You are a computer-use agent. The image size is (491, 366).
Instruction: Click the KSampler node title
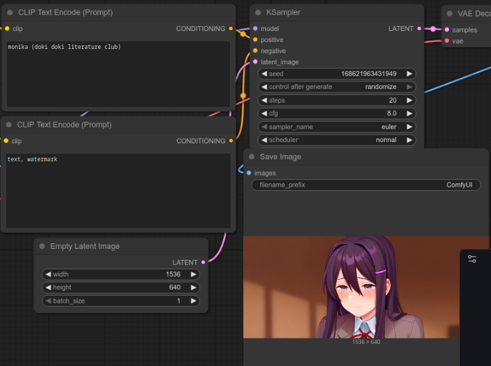click(x=283, y=12)
